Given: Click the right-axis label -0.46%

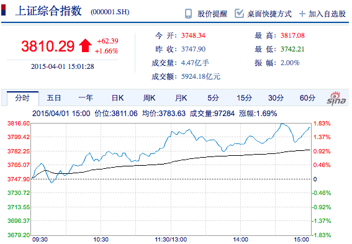Looking at the screenshot, I should point(321,193).
